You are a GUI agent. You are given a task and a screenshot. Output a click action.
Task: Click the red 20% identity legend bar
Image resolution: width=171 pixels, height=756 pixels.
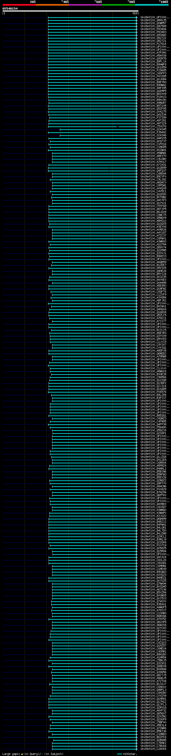click(x=19, y=5)
